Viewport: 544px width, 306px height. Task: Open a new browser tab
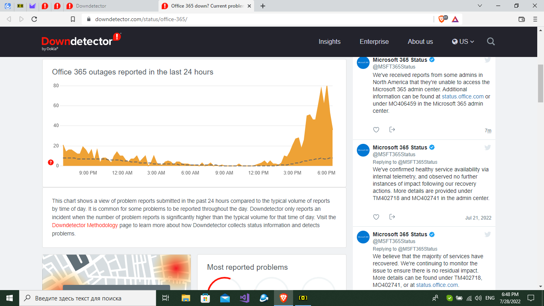point(263,6)
